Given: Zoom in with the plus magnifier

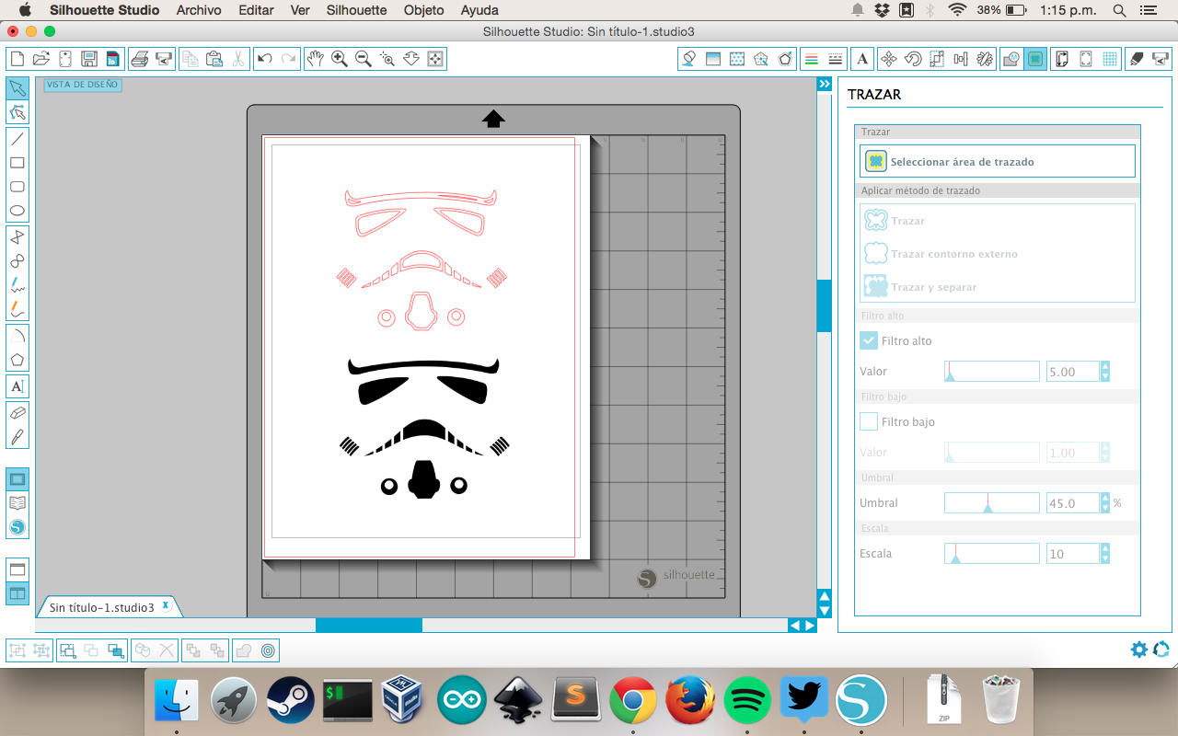Looking at the screenshot, I should [340, 59].
